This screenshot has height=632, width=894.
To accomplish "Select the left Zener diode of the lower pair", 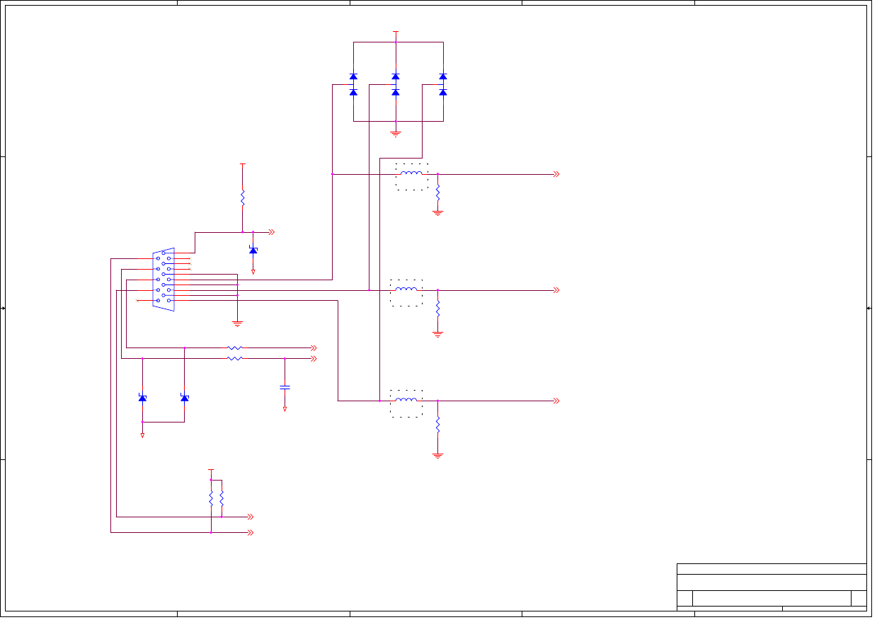I will coord(142,398).
